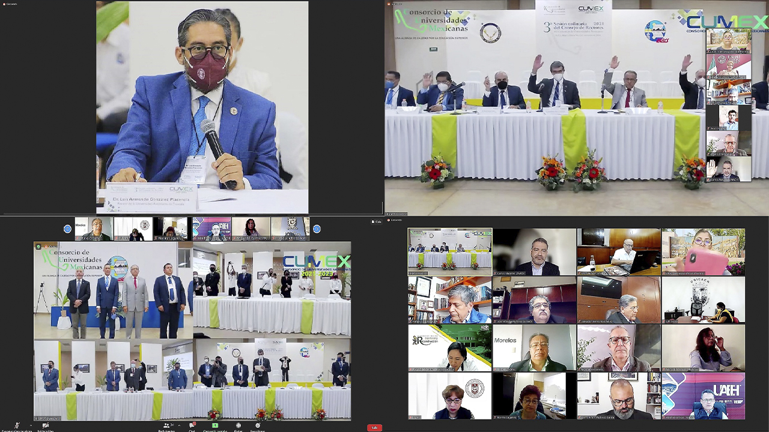Click the green Share Screen icon
Viewport: 769px width, 432px height.
point(215,425)
